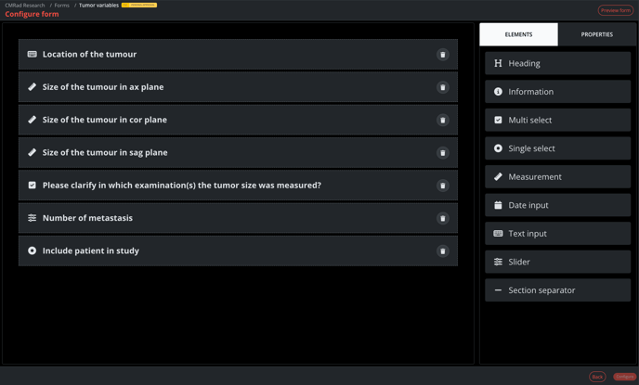Add a Slider element

[x=557, y=262]
